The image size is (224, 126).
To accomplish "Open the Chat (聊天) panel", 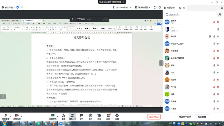I will pyautogui.click(x=81, y=116).
